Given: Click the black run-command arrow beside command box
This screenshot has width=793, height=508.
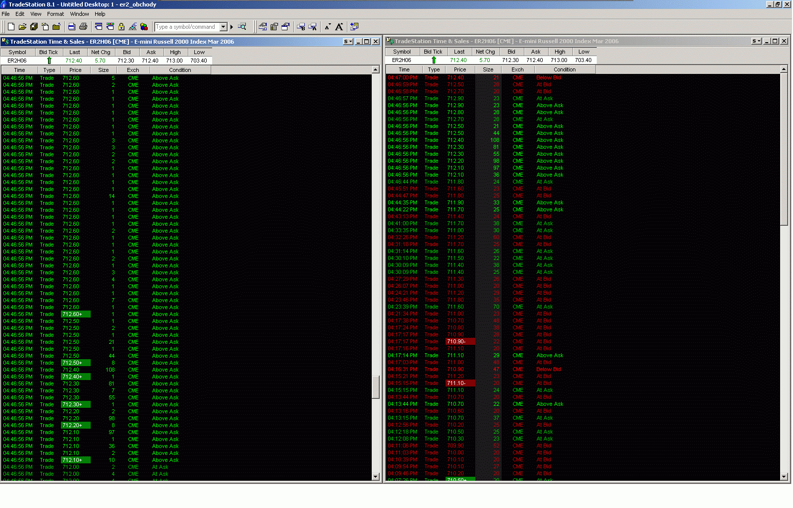Looking at the screenshot, I should (231, 27).
